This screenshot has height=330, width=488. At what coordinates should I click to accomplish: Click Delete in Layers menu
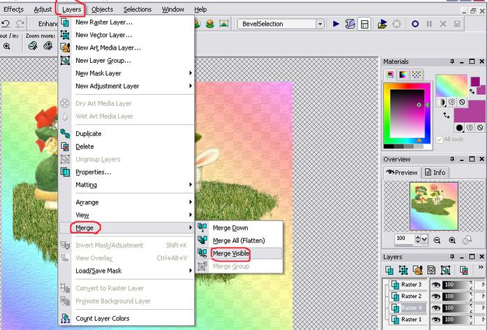126,147
